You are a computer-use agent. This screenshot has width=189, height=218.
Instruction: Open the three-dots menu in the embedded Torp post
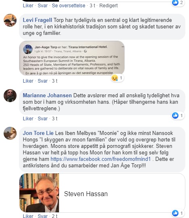coord(123,47)
